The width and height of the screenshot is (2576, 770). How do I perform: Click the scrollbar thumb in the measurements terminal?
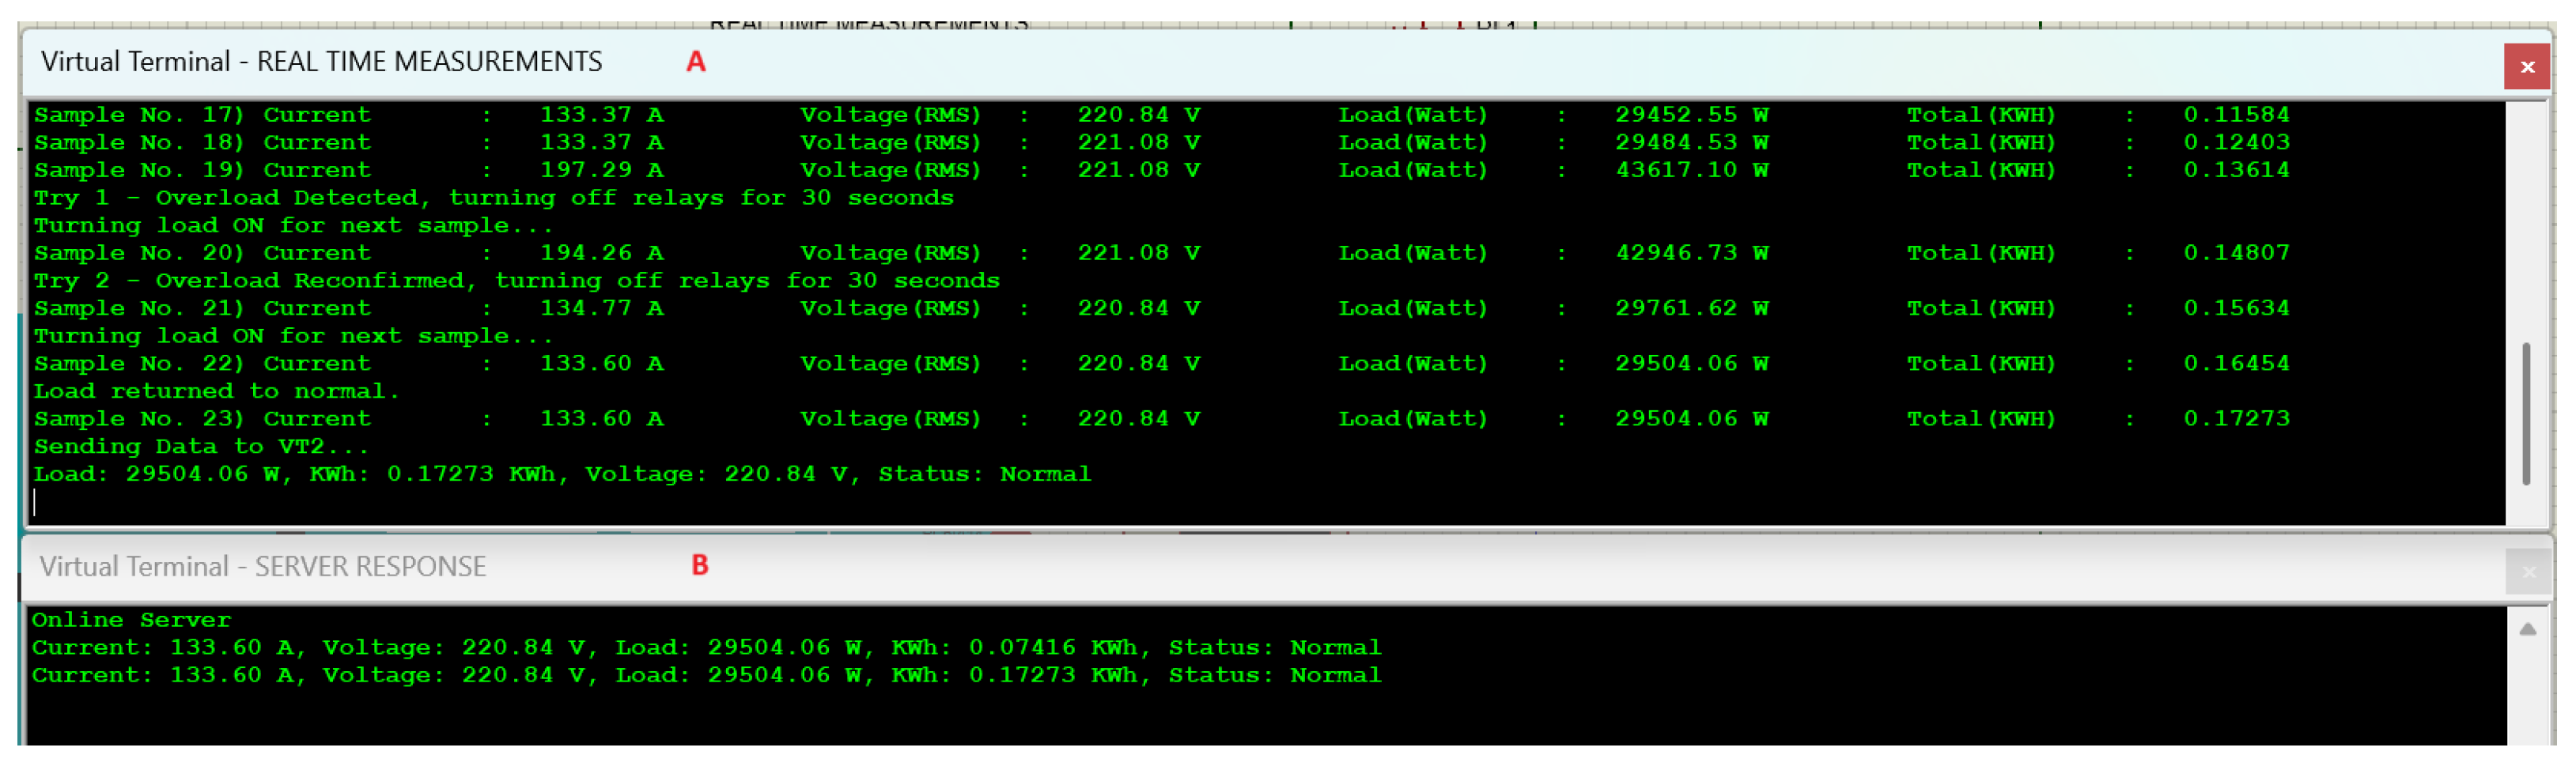(x=2526, y=414)
